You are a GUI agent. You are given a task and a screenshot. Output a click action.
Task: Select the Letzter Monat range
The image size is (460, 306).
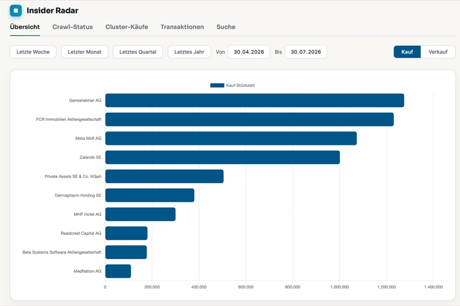(x=84, y=52)
